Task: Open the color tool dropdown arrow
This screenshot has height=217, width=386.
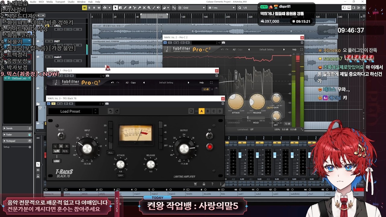Action: pyautogui.click(x=168, y=8)
